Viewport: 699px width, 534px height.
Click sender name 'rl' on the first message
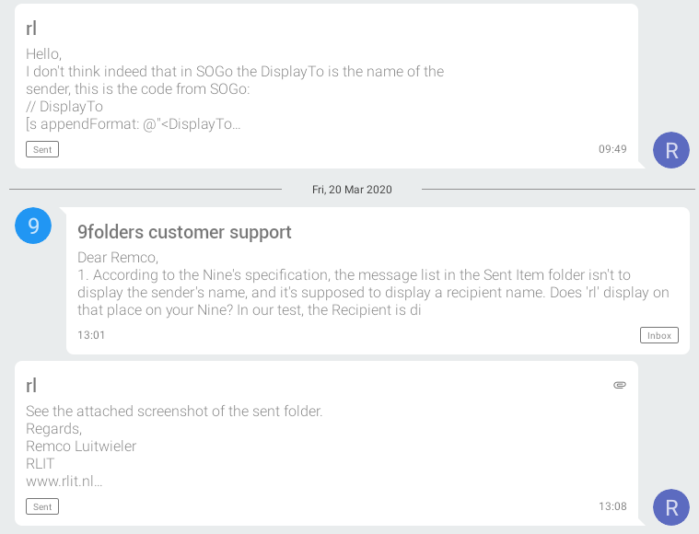tap(31, 29)
